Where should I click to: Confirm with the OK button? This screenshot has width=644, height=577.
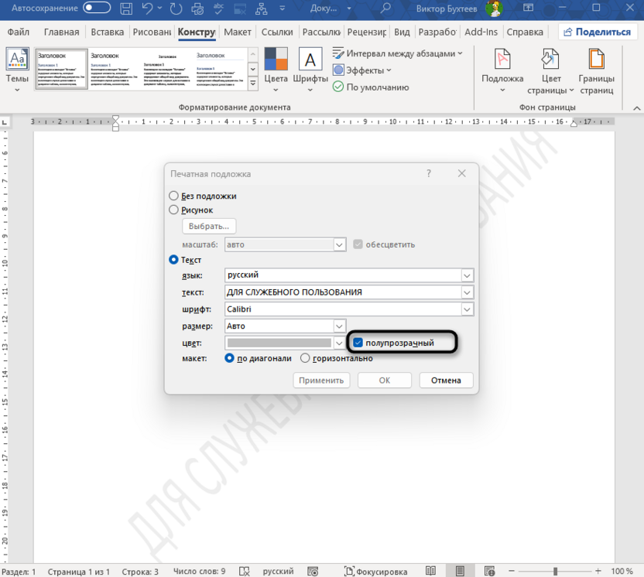point(385,380)
